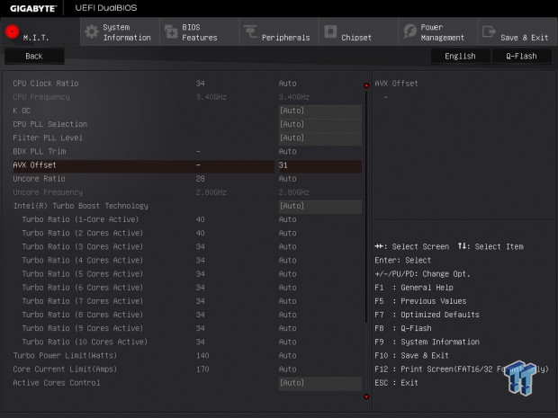Select Turbo Ratio (10 Cores Active) row

click(x=187, y=342)
